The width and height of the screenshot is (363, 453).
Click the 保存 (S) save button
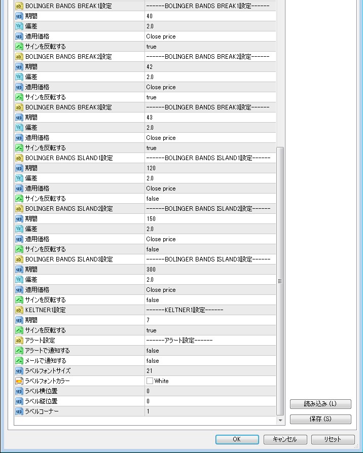click(x=320, y=419)
